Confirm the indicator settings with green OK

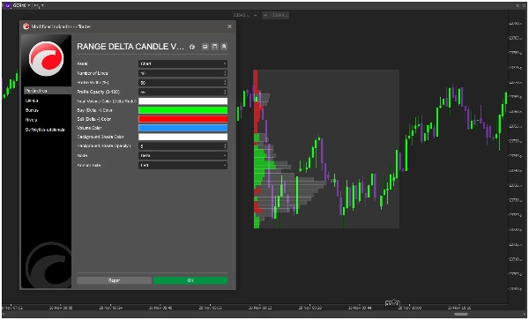pyautogui.click(x=190, y=280)
